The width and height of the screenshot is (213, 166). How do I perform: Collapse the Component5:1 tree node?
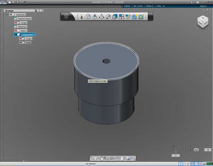click(12, 35)
